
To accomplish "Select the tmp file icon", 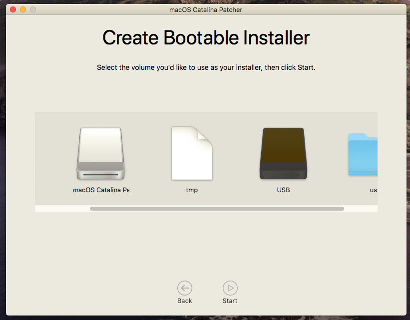I will (x=192, y=153).
